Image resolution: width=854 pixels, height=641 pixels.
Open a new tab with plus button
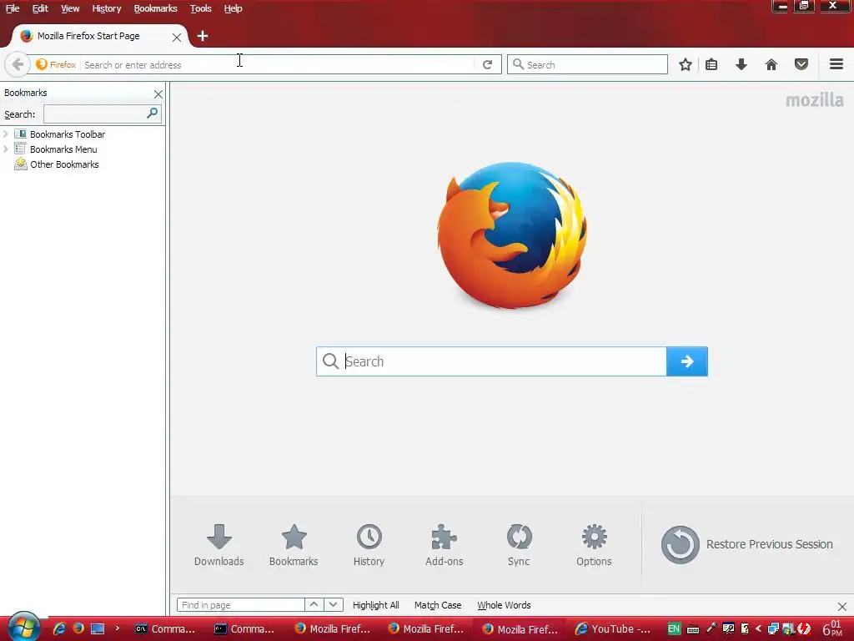[x=203, y=36]
